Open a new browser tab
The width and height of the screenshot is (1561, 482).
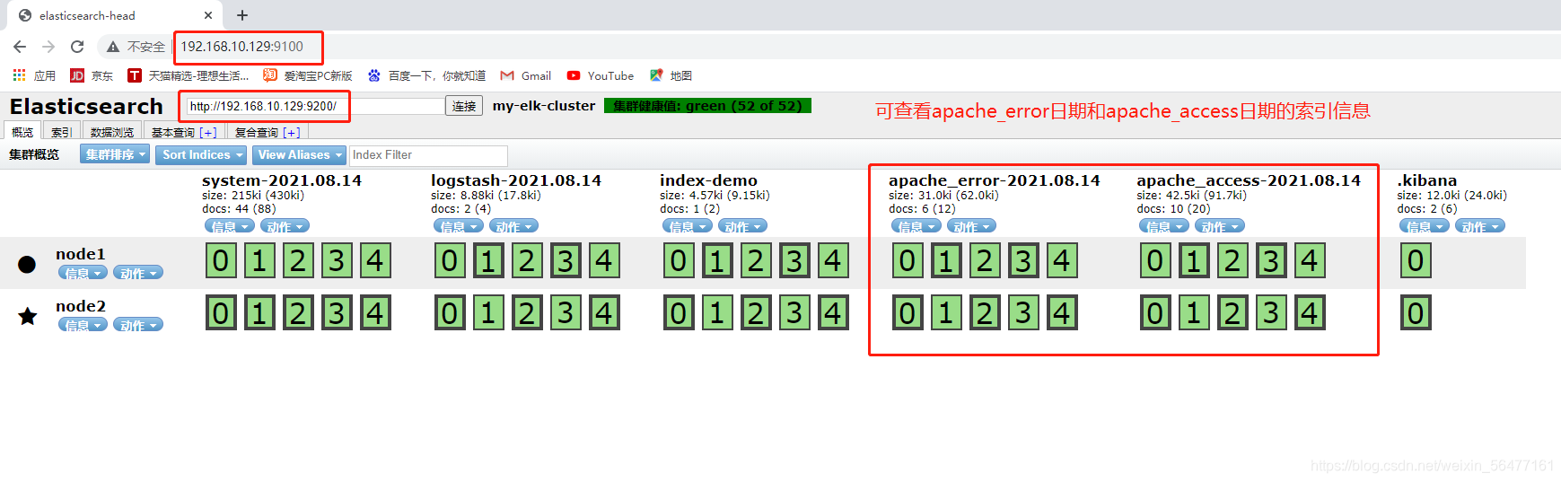[x=242, y=15]
